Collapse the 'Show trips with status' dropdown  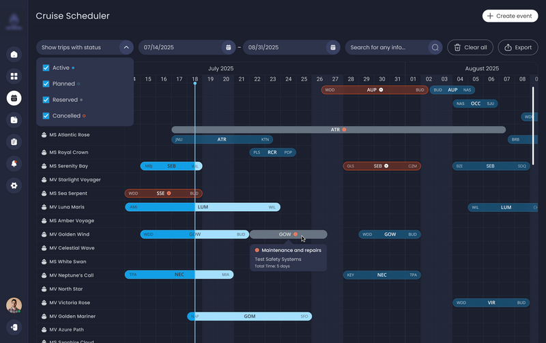coord(126,48)
